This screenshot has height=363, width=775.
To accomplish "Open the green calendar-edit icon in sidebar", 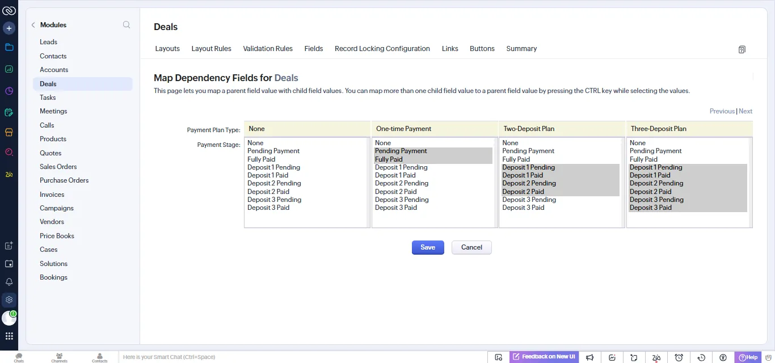I will point(9,112).
